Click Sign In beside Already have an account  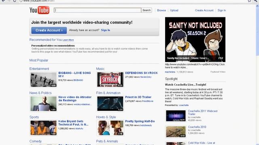106,30
